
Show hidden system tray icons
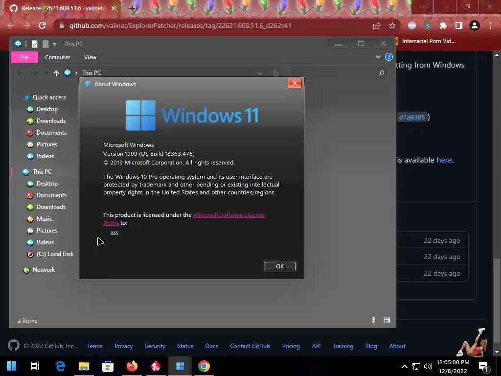[405, 366]
